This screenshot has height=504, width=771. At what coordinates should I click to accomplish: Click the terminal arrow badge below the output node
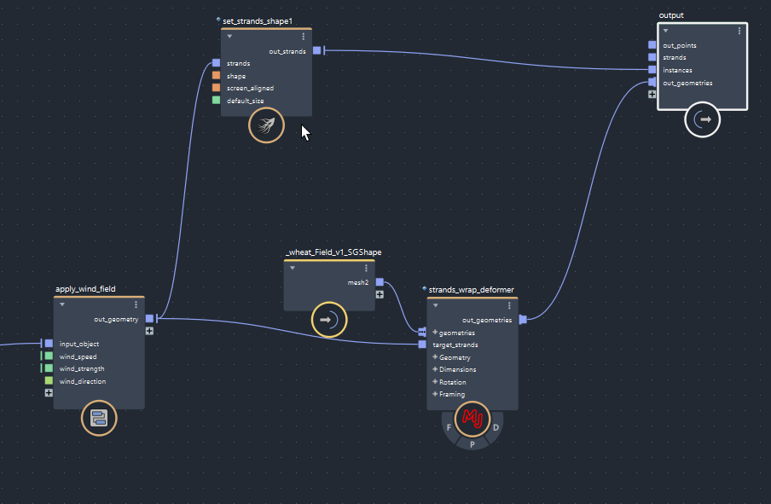pyautogui.click(x=702, y=119)
